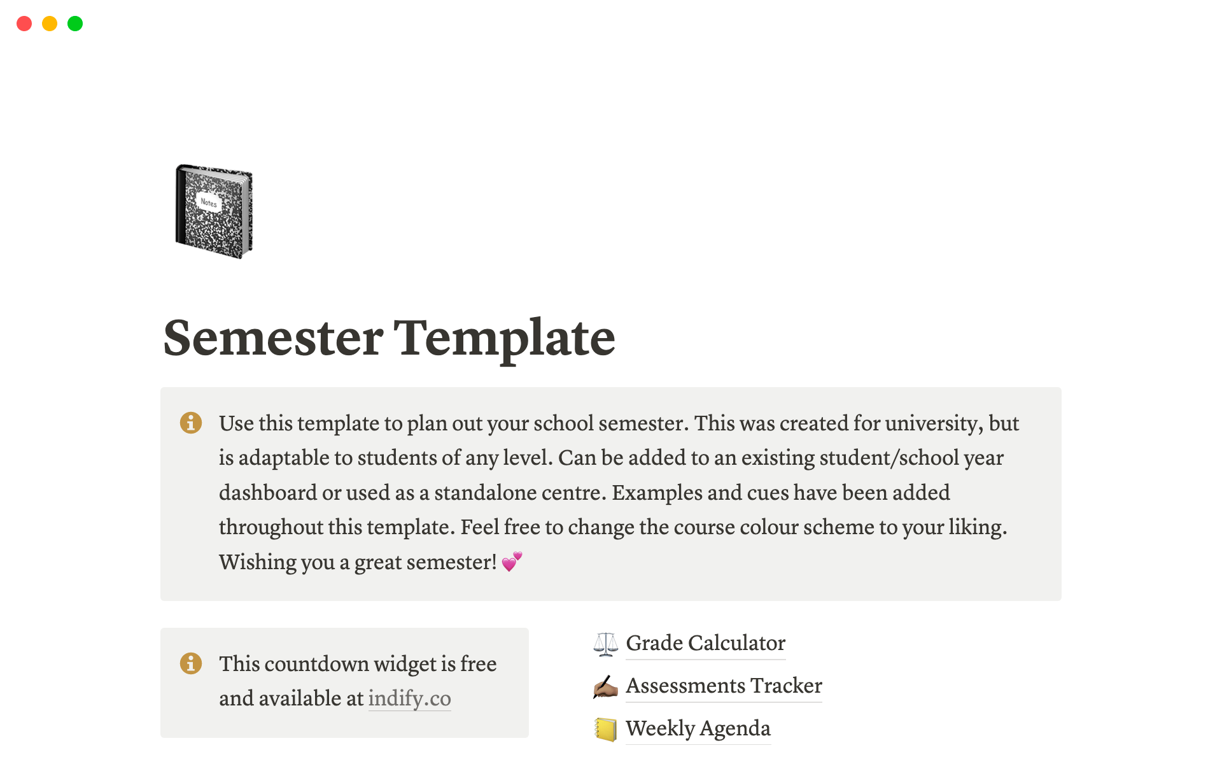Image resolution: width=1222 pixels, height=764 pixels.
Task: Open the Grade Calculator page
Action: pyautogui.click(x=705, y=643)
